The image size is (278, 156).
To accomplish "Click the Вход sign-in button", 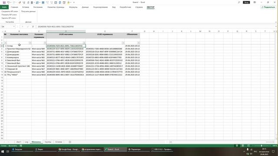I will coord(246,2).
